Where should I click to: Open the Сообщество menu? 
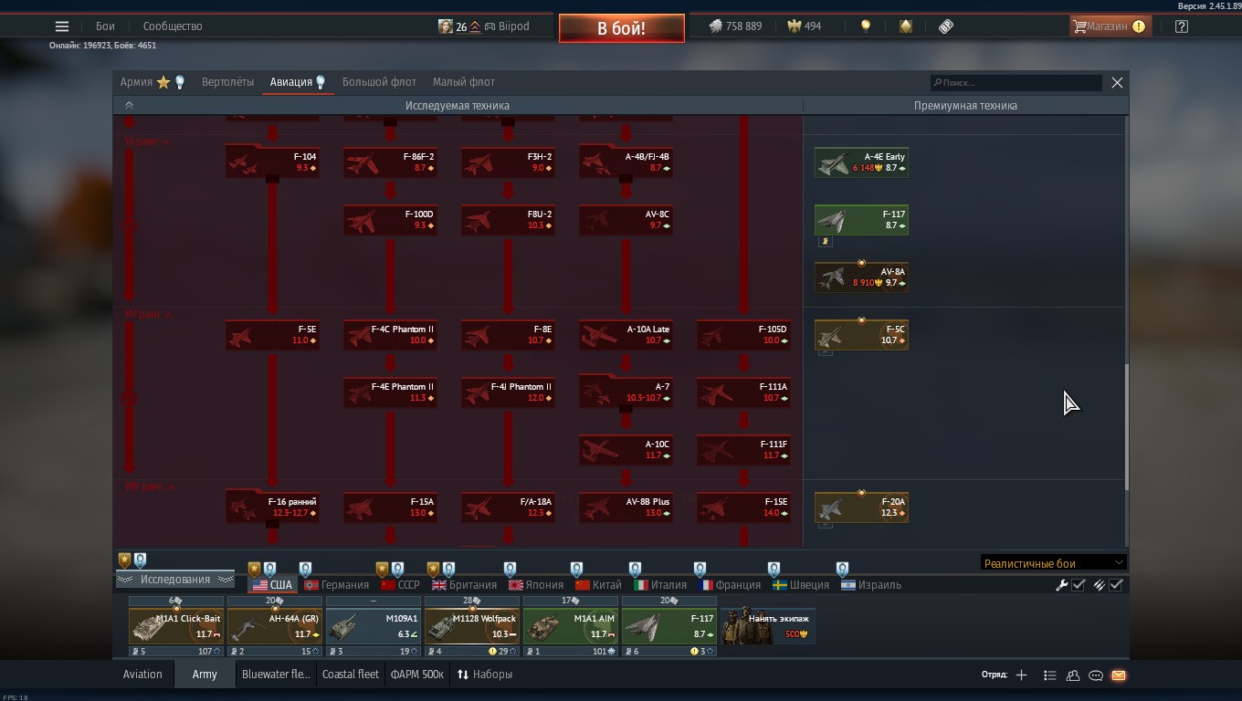tap(173, 26)
